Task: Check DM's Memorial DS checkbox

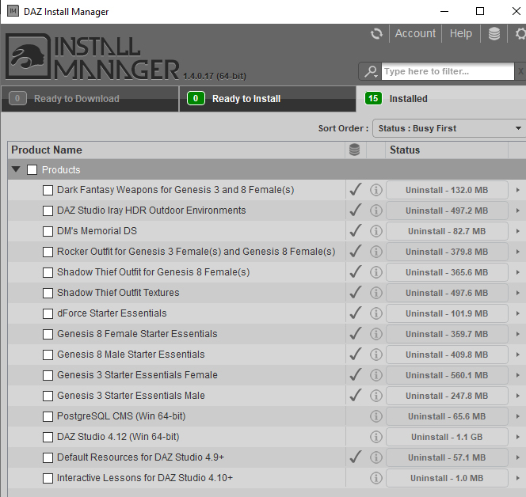Action: 48,232
